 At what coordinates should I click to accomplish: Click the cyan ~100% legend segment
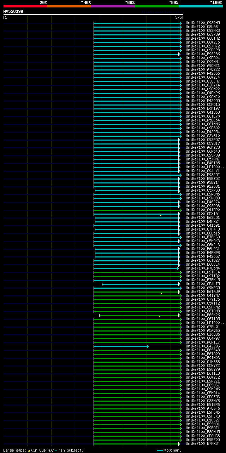(201, 6)
